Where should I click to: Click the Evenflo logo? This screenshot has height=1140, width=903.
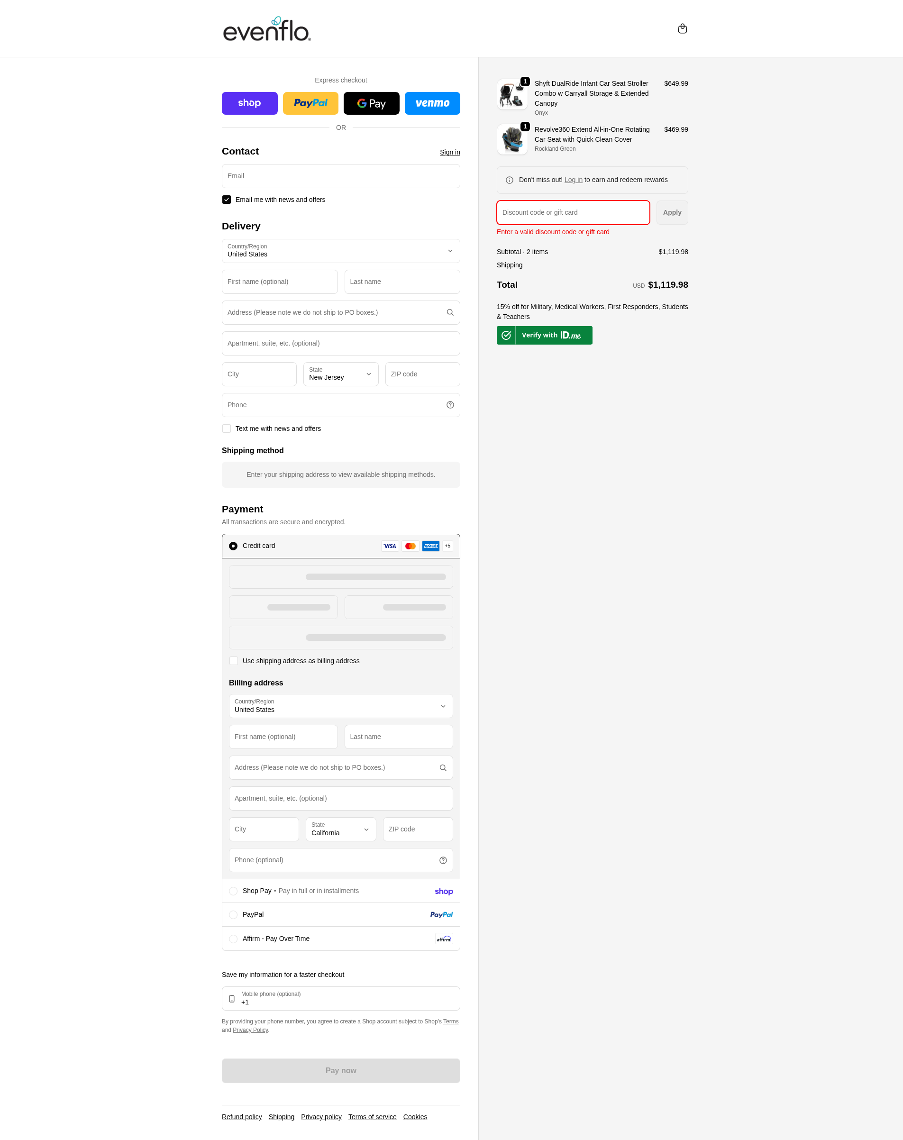267,29
